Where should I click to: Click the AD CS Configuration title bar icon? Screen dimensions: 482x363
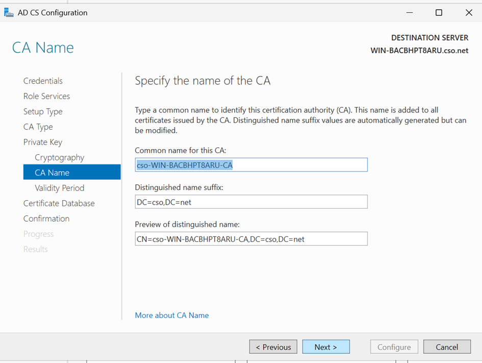9,13
